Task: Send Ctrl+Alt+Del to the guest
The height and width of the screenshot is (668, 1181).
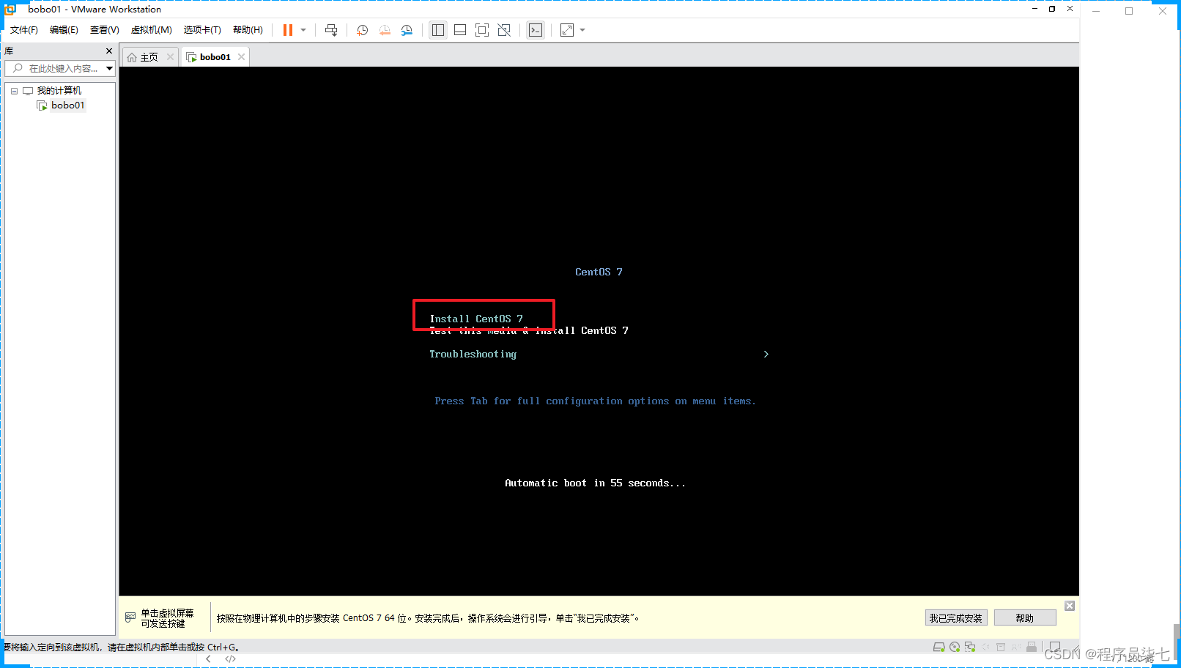Action: coord(331,30)
